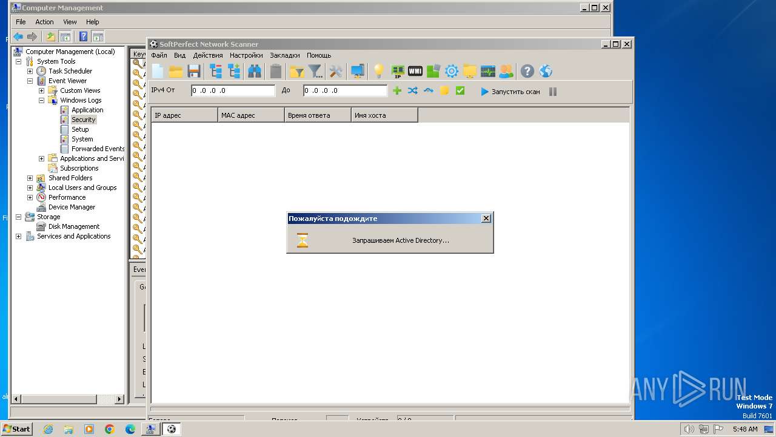
Task: Open help with the question mark icon
Action: [527, 72]
